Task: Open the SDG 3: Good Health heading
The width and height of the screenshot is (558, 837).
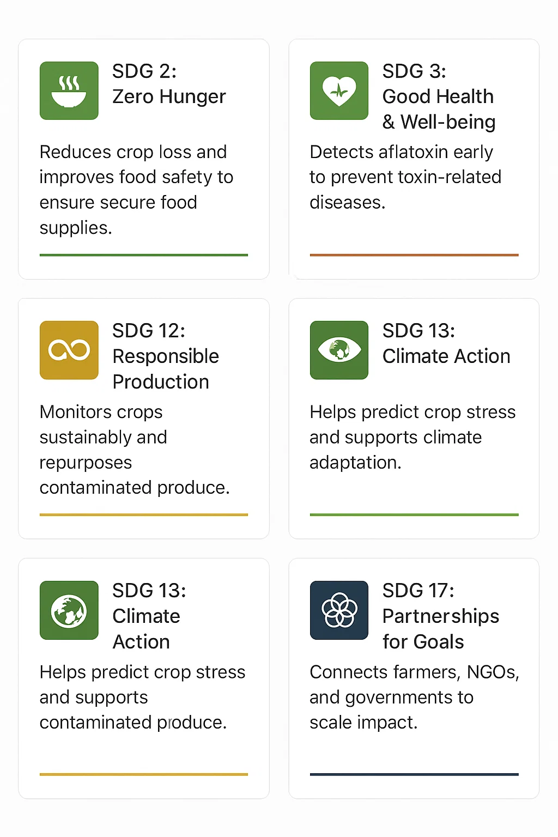Action: 439,96
